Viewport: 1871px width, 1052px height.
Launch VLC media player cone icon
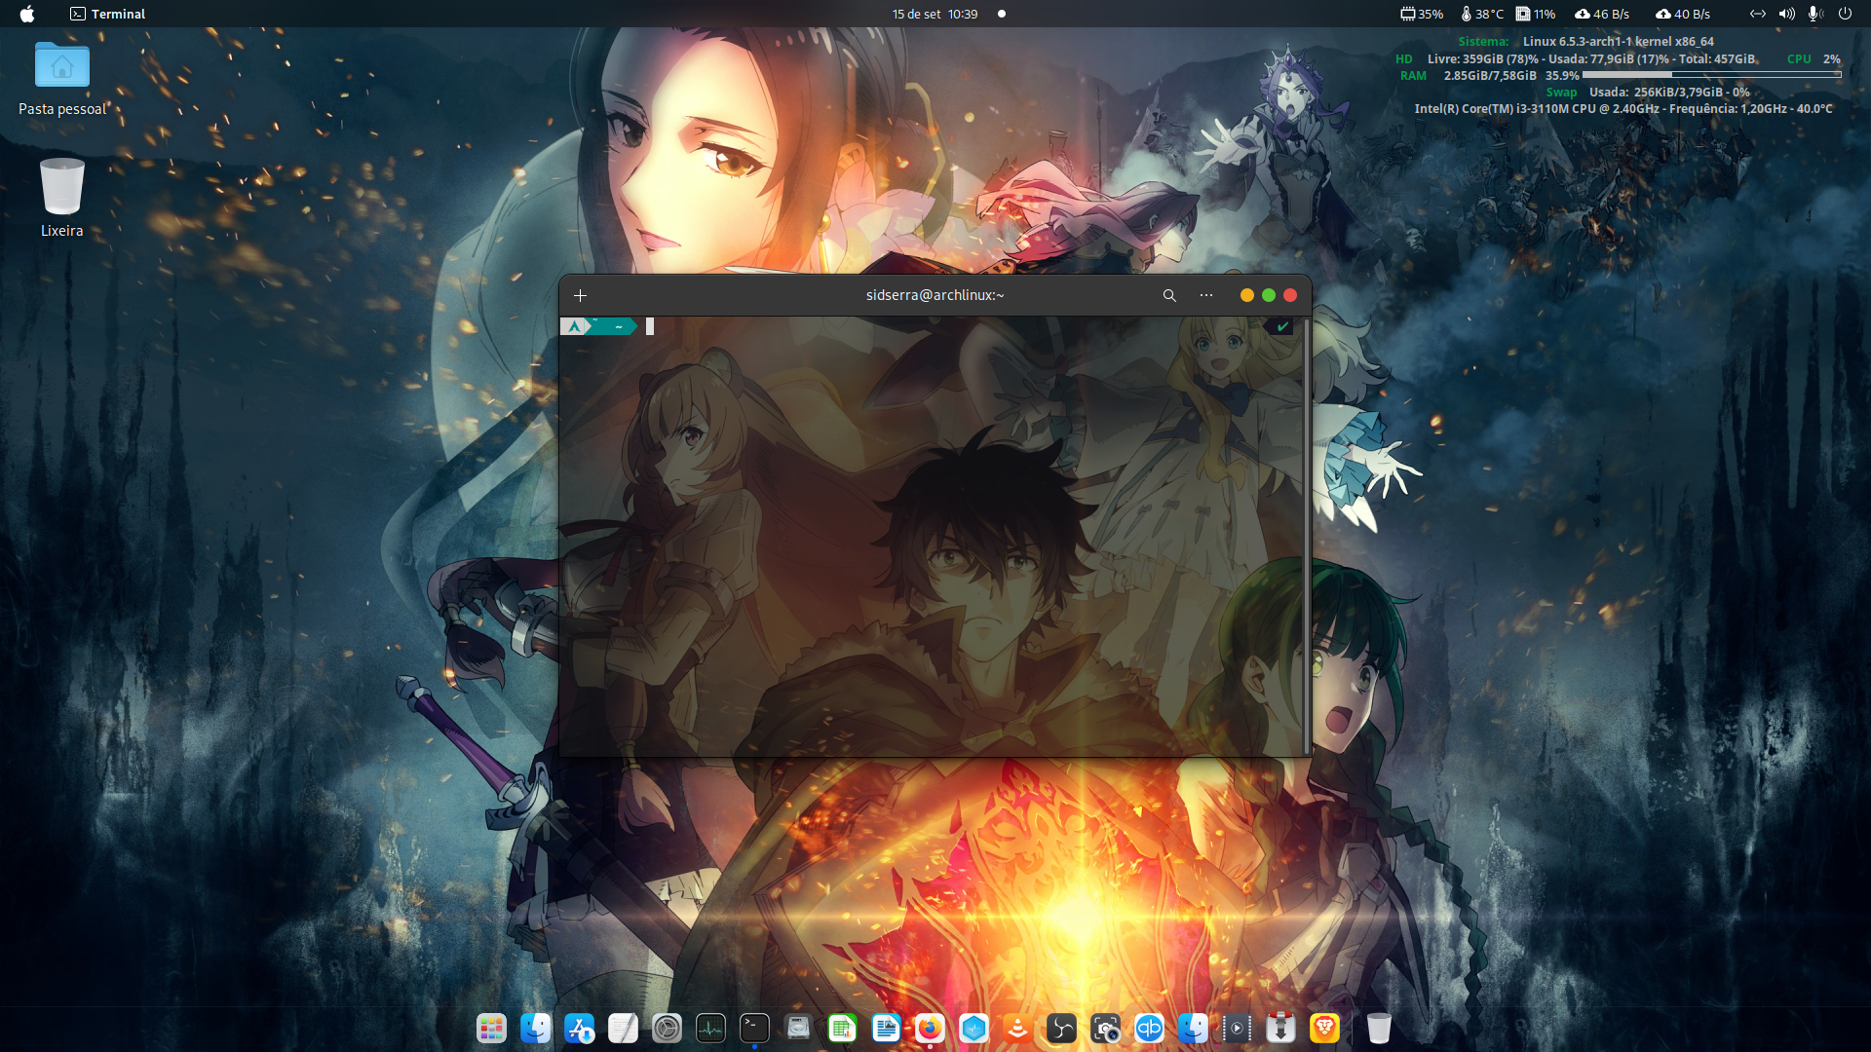[1017, 1028]
